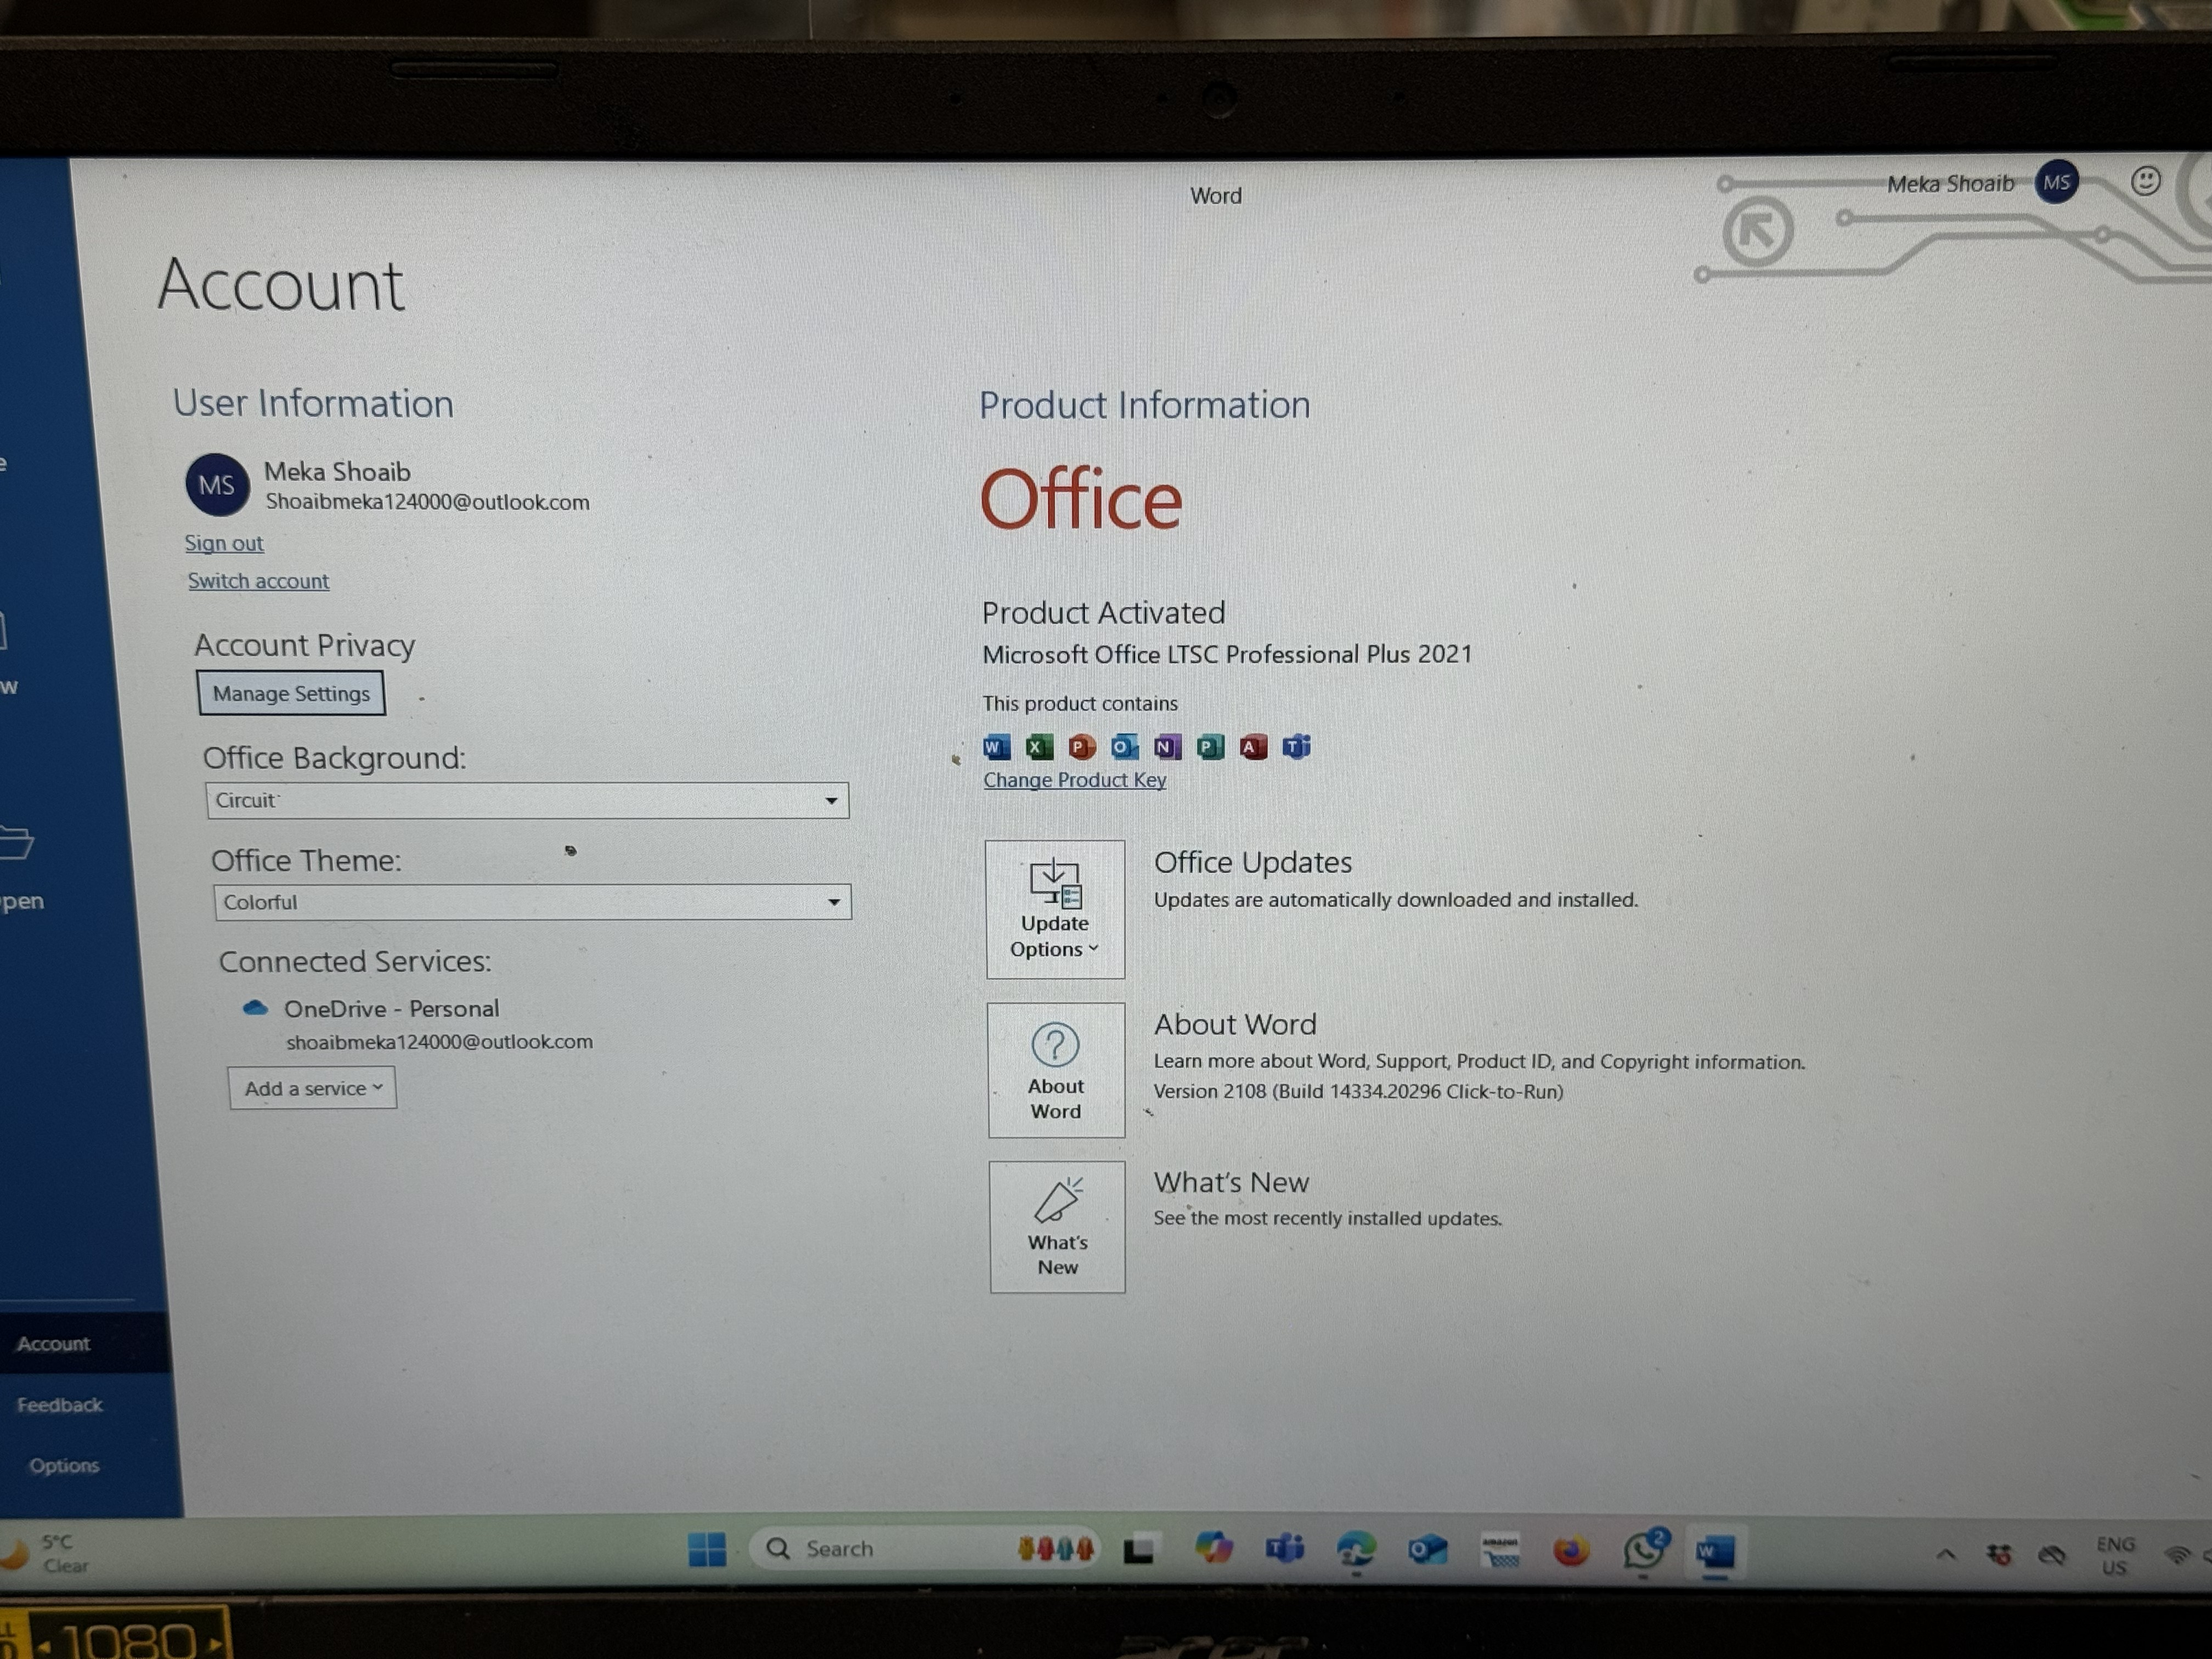Screen dimensions: 2212x1659
Task: Click the WhatsApp taskbar icon
Action: coord(1643,1550)
